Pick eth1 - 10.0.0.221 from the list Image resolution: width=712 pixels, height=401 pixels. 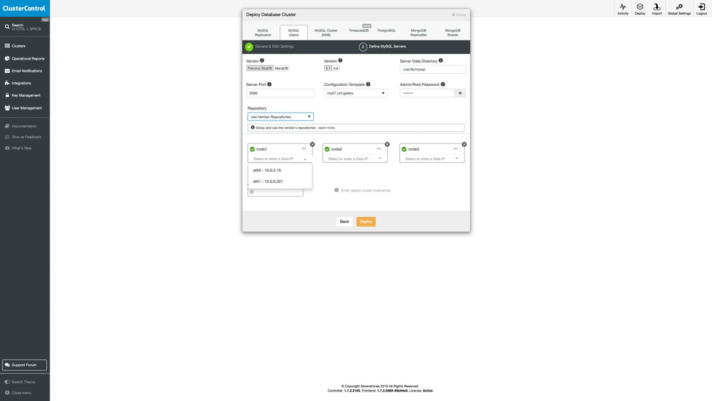click(267, 181)
